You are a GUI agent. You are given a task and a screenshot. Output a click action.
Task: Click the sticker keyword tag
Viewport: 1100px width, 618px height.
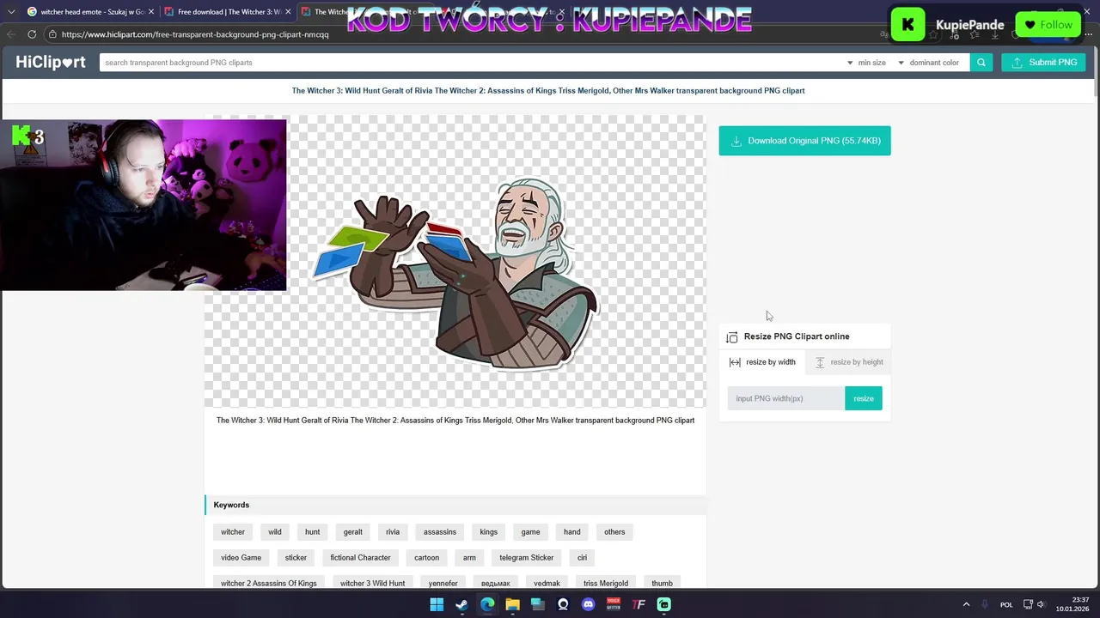coord(296,558)
